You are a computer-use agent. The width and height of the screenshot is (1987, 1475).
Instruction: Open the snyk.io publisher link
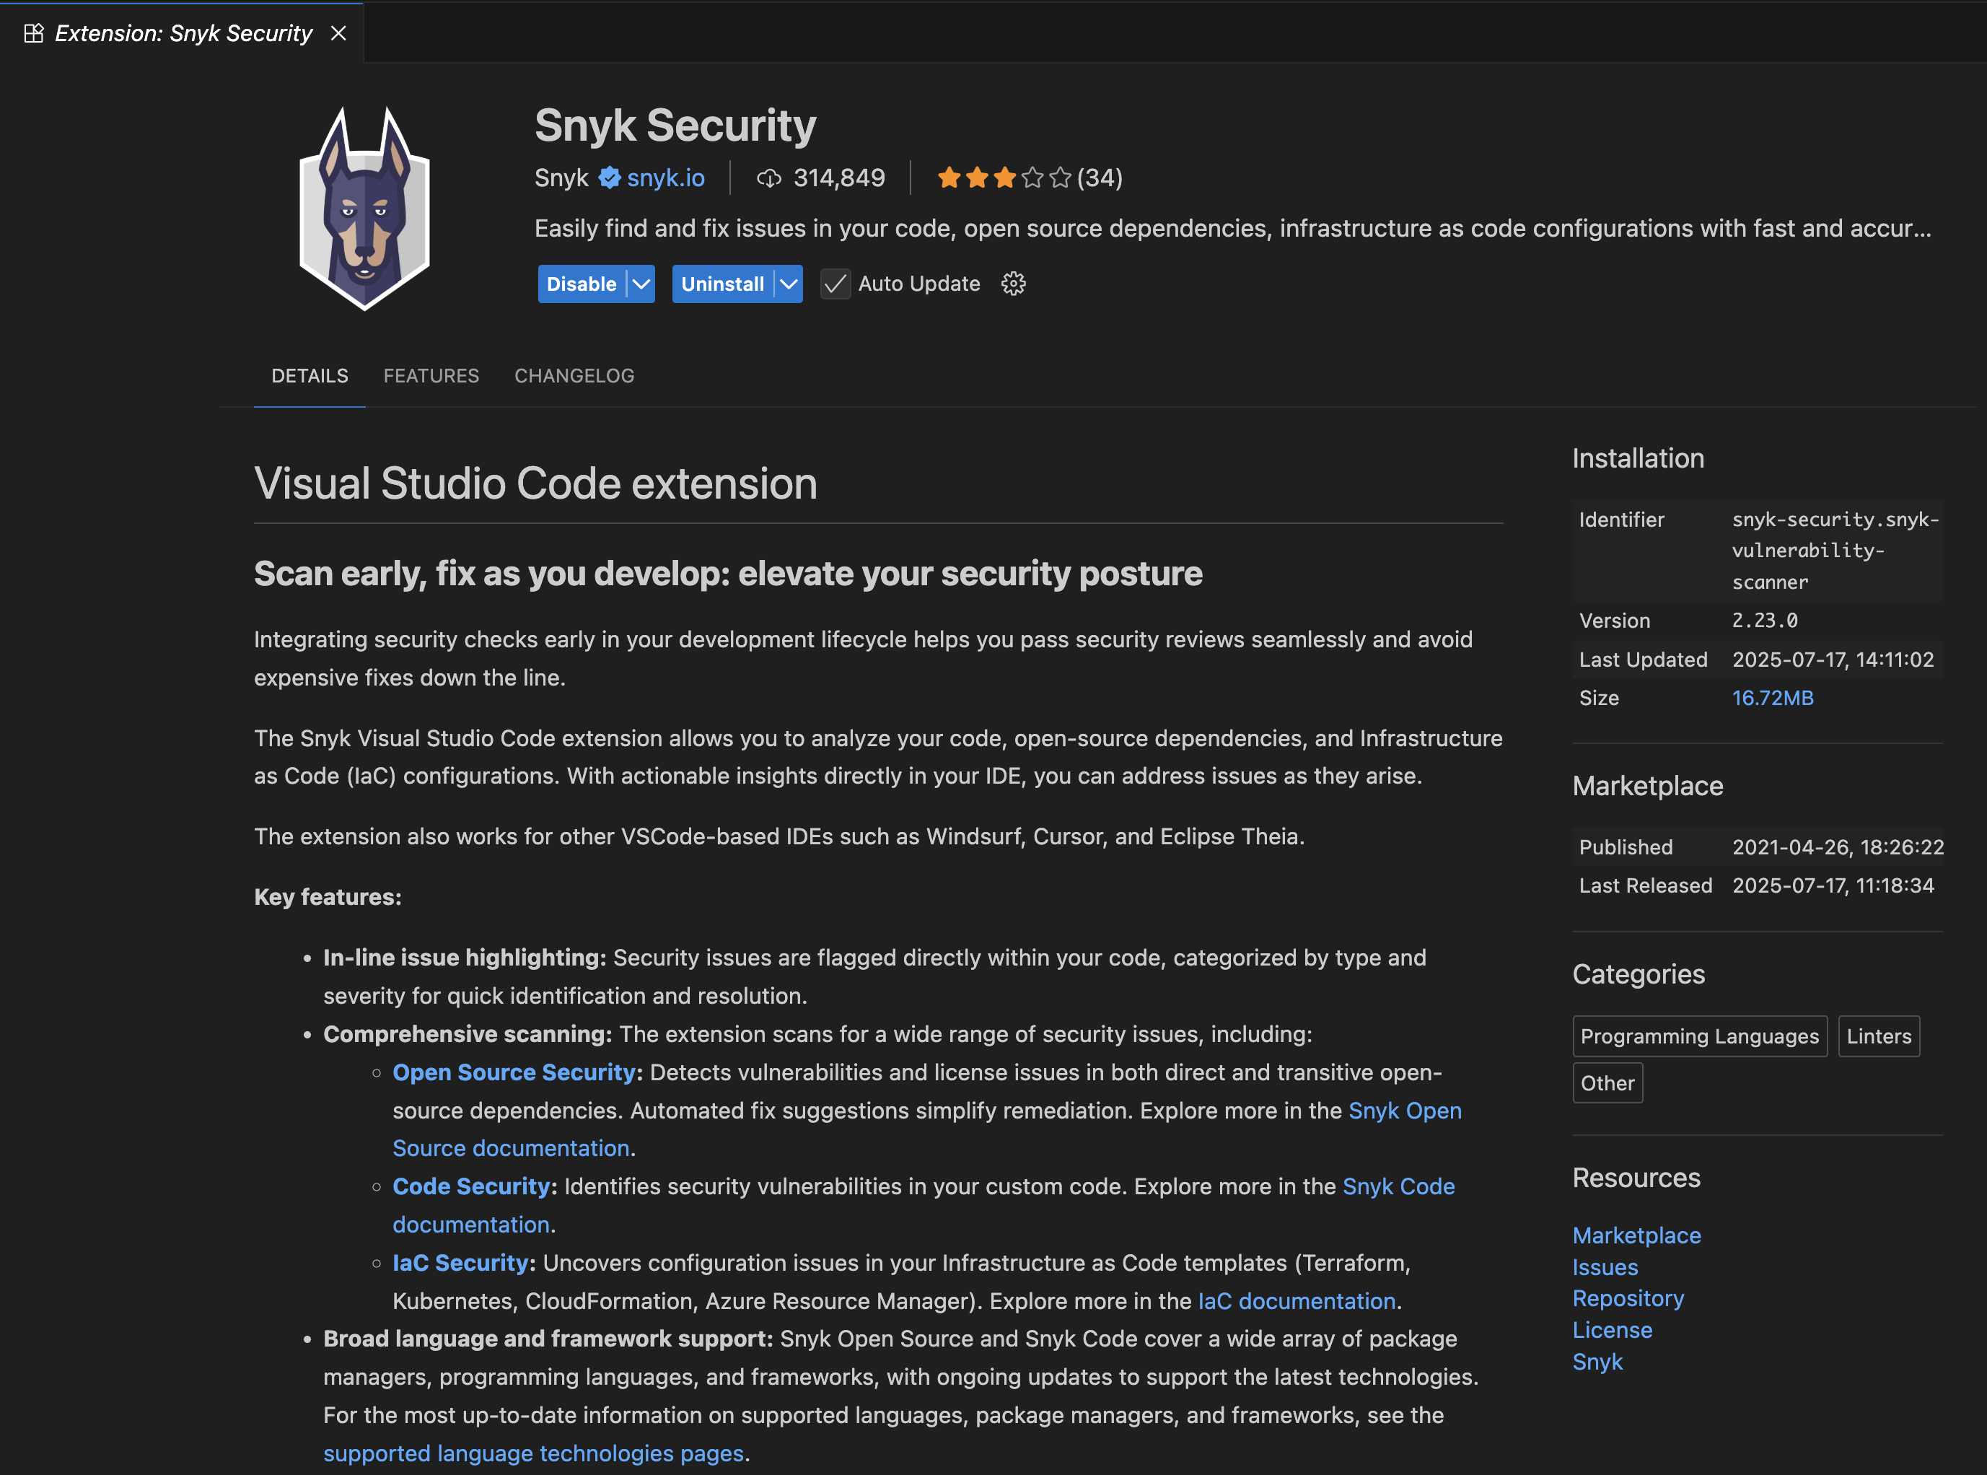[x=665, y=178]
